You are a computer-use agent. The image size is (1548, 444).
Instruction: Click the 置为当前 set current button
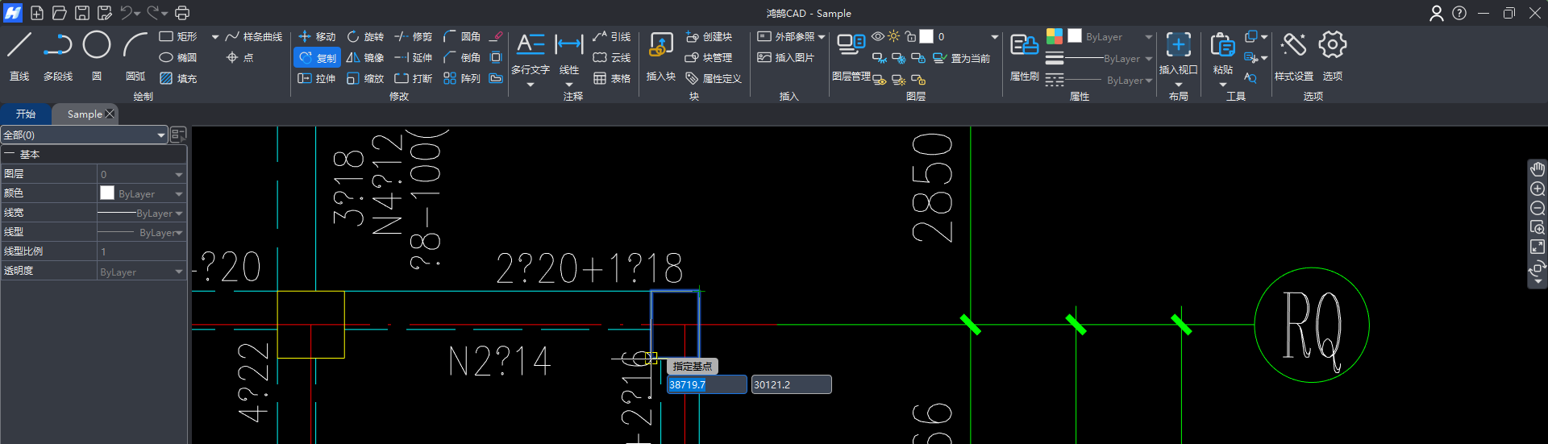(962, 58)
